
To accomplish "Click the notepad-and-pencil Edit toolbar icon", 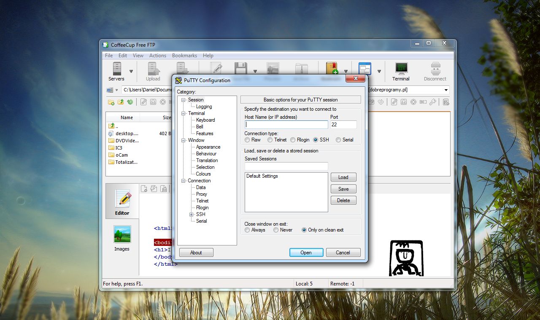I will pos(216,69).
